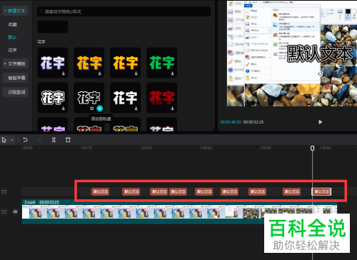Click the Delete trash icon
This screenshot has width=357, height=260.
[68, 140]
